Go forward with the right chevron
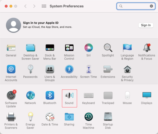158x134 pixels. [34, 6]
